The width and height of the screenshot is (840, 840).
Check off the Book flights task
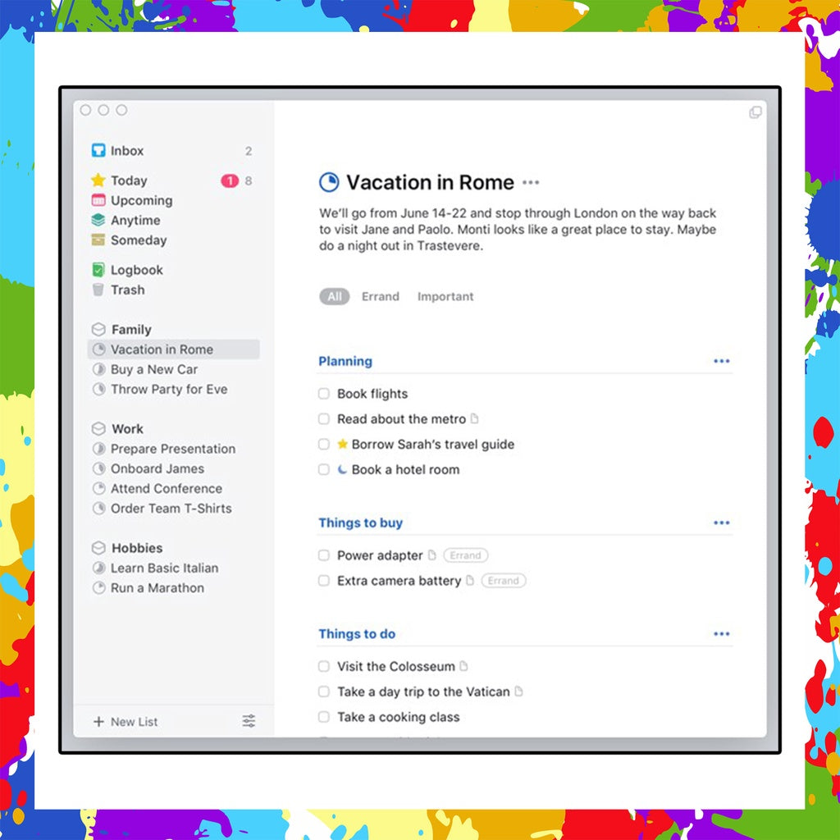(x=323, y=394)
